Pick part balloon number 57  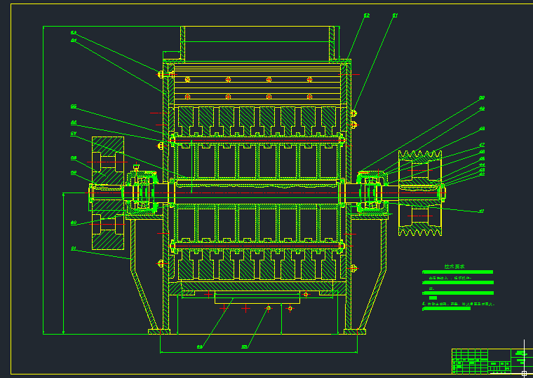click(x=74, y=134)
